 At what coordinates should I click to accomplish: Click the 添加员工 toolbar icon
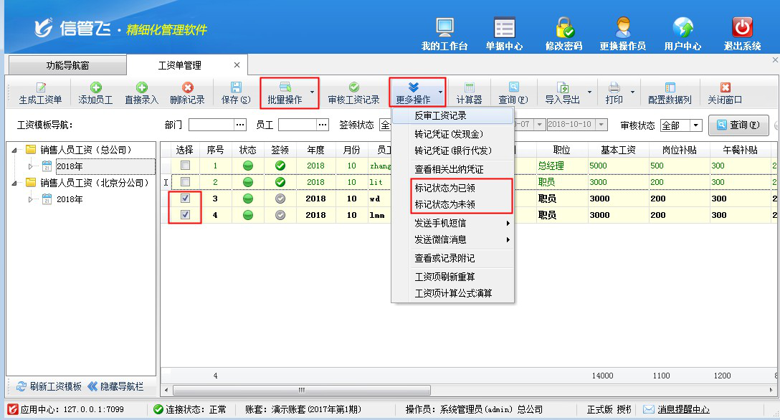[x=95, y=93]
